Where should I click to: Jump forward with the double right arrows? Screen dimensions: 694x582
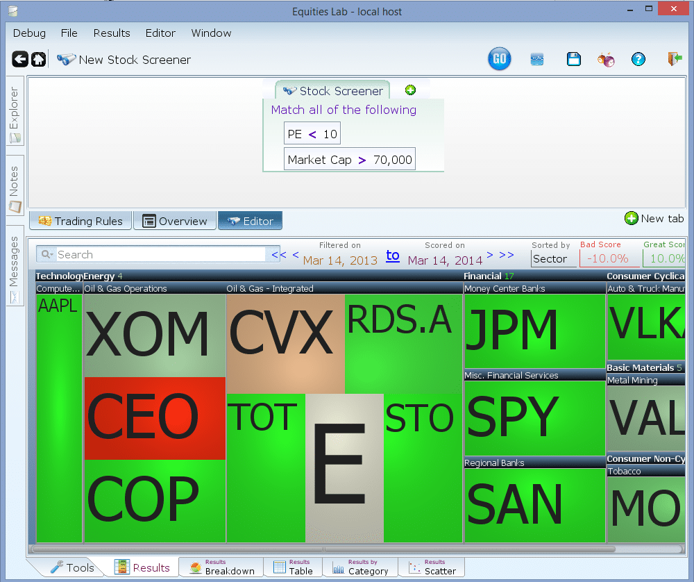507,255
